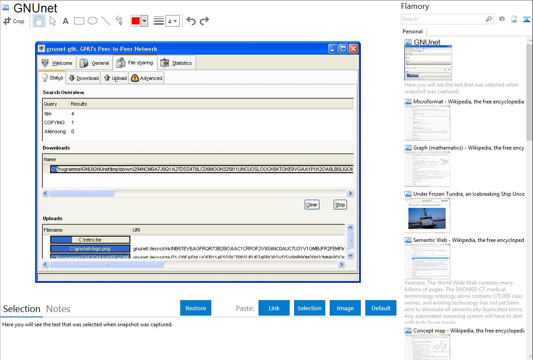Select the Upload sub-tab
This screenshot has width=533, height=360.
(x=115, y=78)
